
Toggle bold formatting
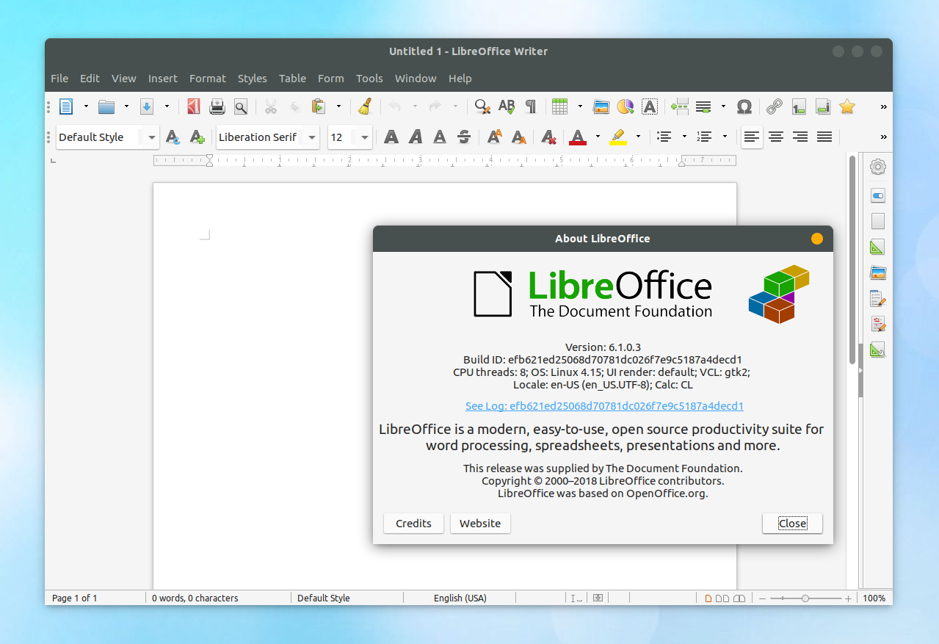[x=391, y=137]
